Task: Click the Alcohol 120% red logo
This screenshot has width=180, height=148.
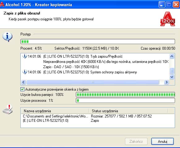Action: point(168,19)
